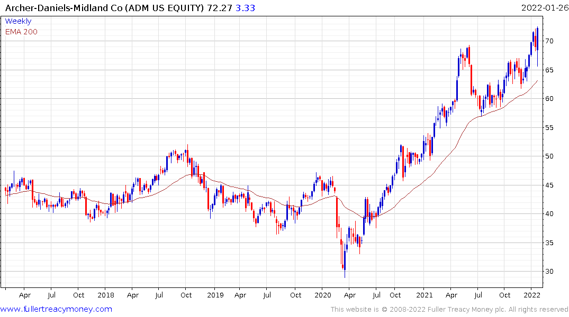Click the 2021 label on time axis
569x317 pixels.
coord(424,295)
